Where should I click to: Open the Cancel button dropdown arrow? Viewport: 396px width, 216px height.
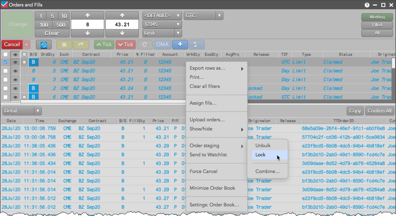27,45
